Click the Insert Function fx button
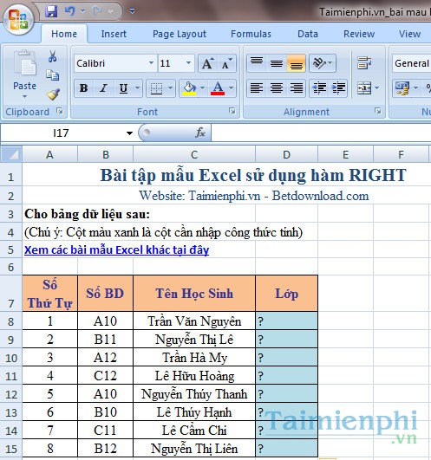This screenshot has height=460, width=431. [x=200, y=133]
